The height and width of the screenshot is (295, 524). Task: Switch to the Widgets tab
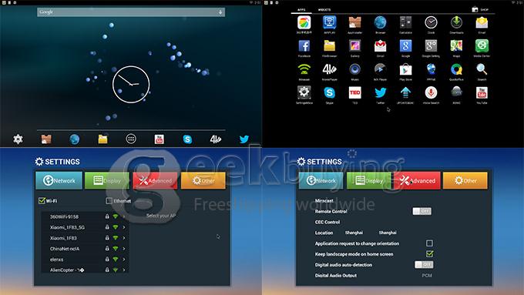[x=324, y=10]
